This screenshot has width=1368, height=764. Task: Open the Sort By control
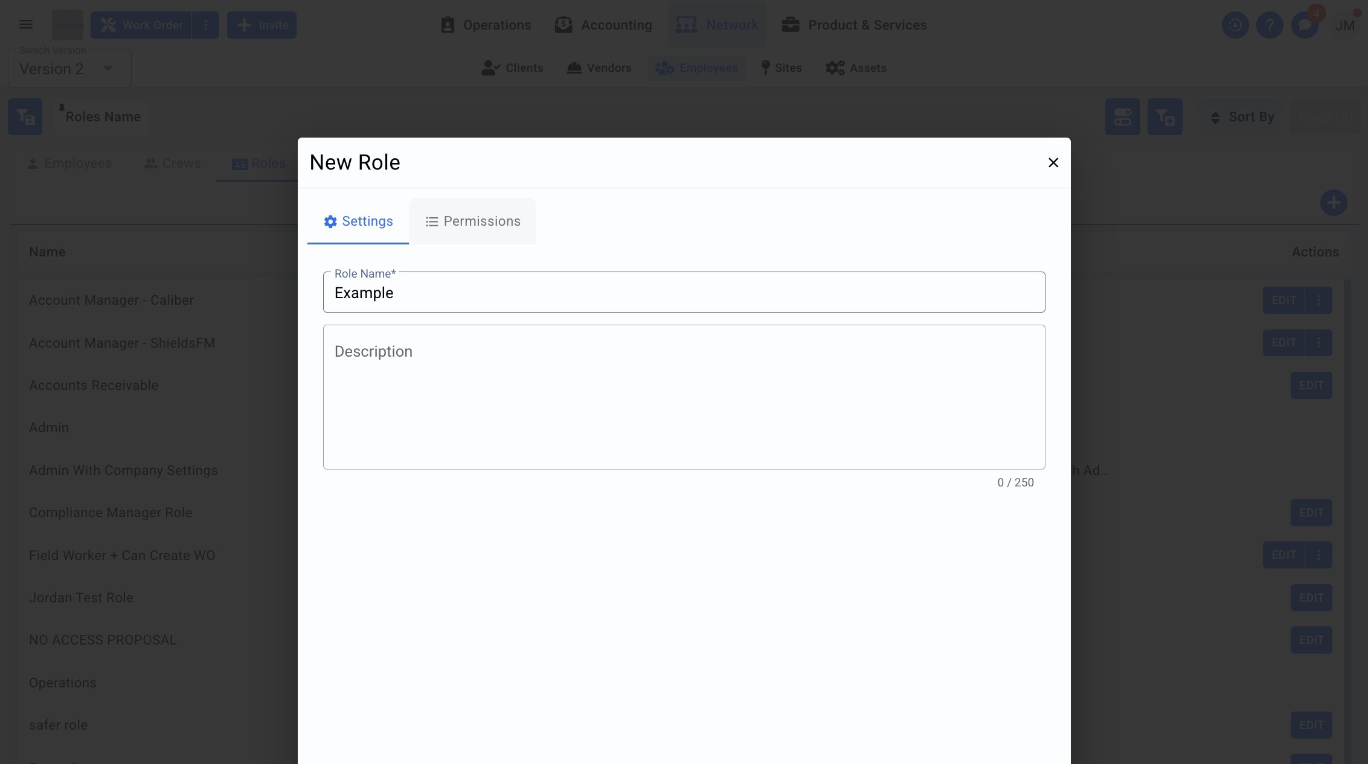click(1242, 117)
